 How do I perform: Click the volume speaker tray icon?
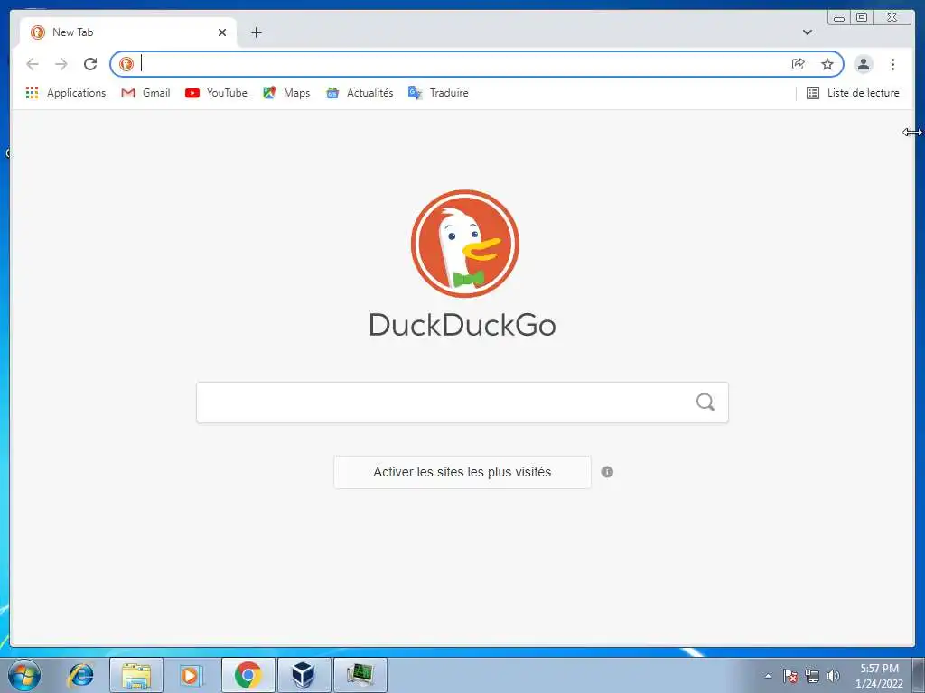click(833, 676)
